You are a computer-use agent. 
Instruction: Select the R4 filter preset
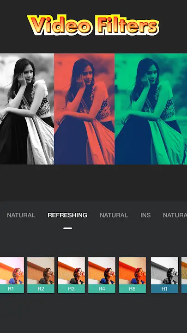pyautogui.click(x=102, y=275)
